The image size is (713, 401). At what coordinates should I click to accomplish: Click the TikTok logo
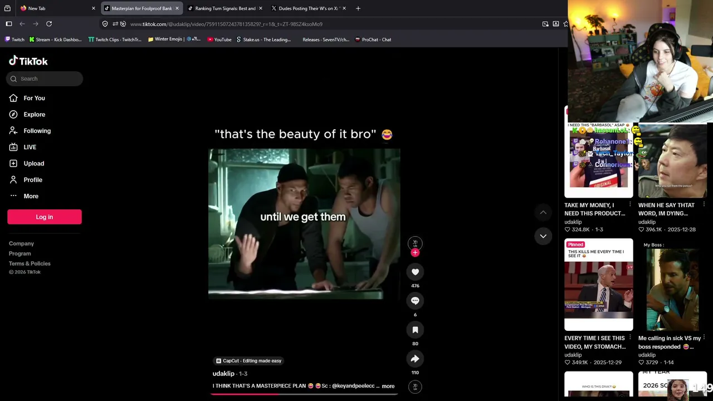pos(28,61)
